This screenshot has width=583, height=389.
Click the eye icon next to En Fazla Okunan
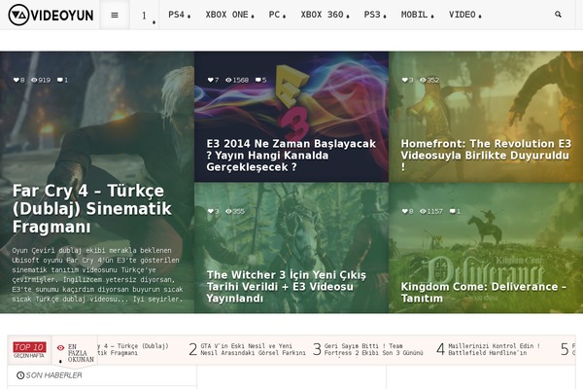[60, 348]
